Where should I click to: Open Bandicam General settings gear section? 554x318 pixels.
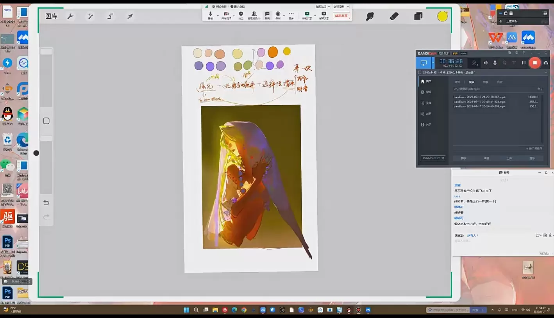(426, 92)
